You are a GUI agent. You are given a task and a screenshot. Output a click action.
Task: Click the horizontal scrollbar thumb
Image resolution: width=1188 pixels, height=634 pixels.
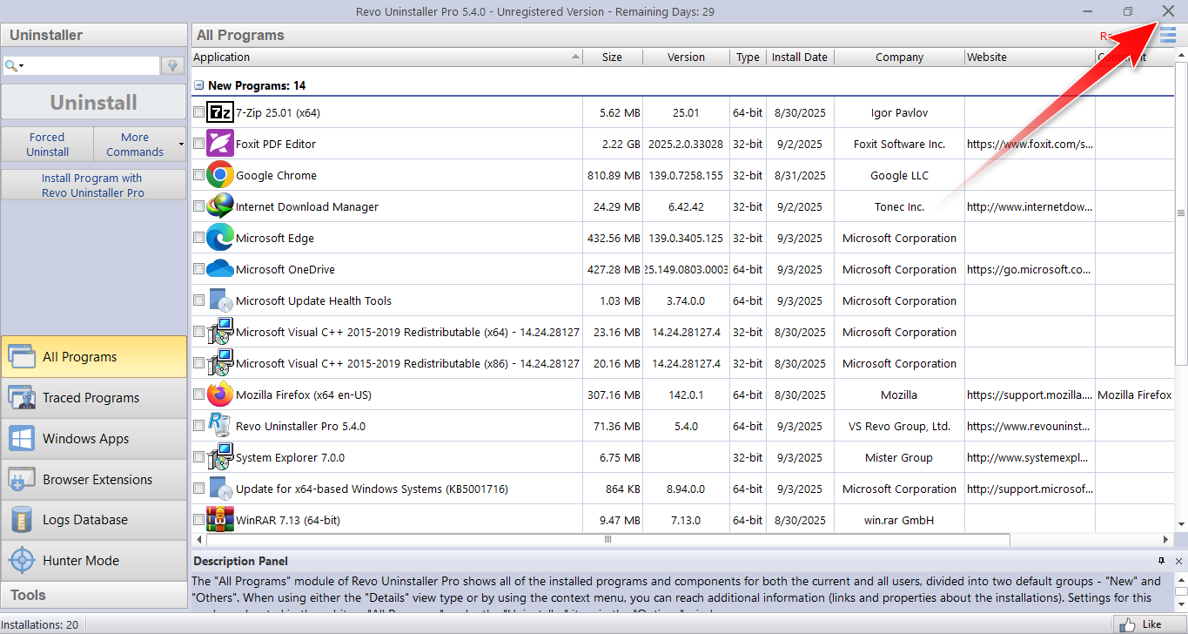click(607, 540)
